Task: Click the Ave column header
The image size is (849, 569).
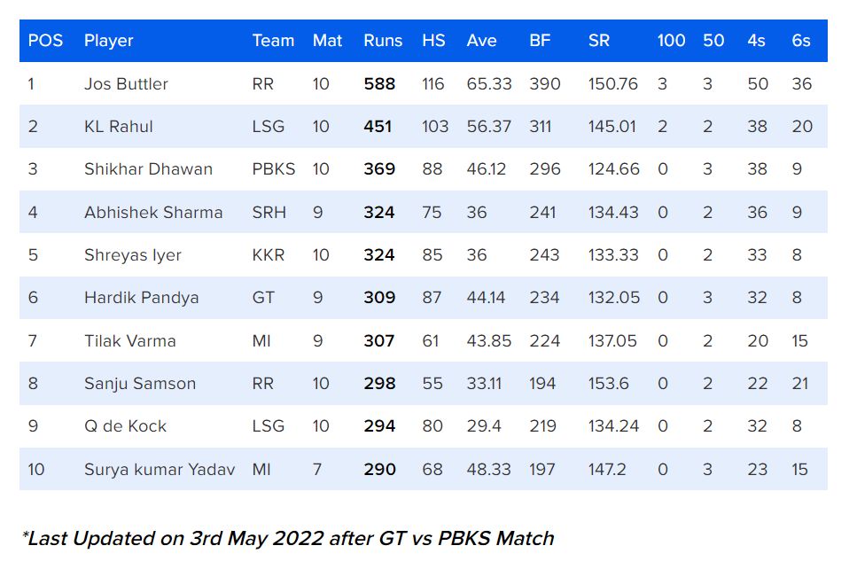Action: point(481,41)
